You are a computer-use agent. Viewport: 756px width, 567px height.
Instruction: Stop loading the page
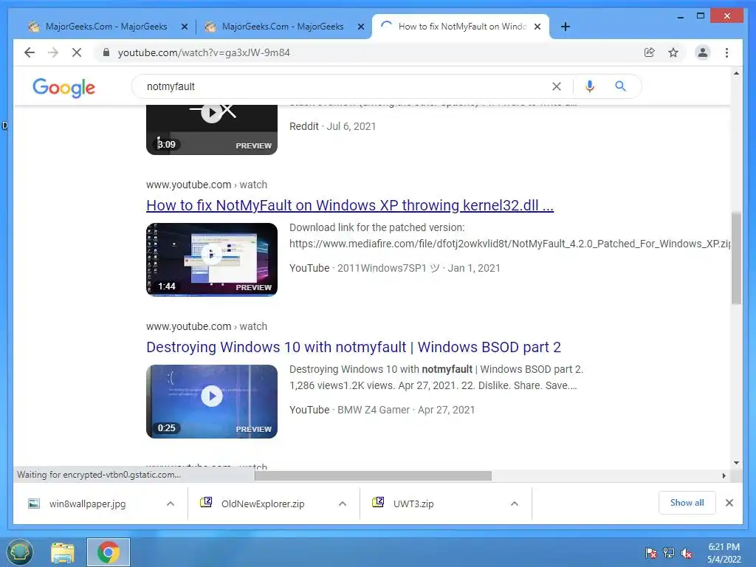coord(77,52)
